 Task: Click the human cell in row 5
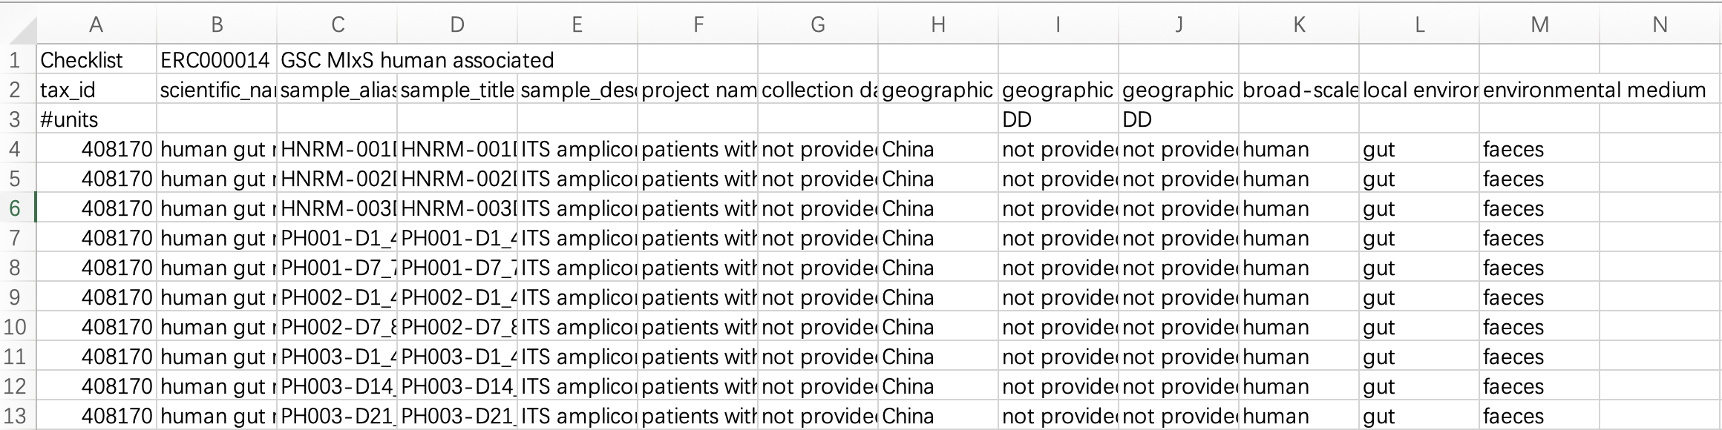(x=1298, y=179)
